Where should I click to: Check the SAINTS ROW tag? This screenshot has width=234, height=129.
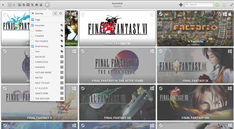coord(33,93)
